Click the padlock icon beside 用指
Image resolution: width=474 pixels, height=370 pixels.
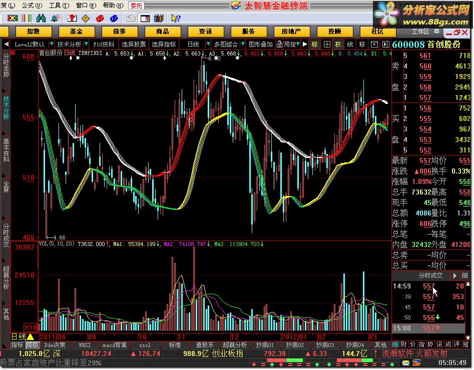pos(279,44)
